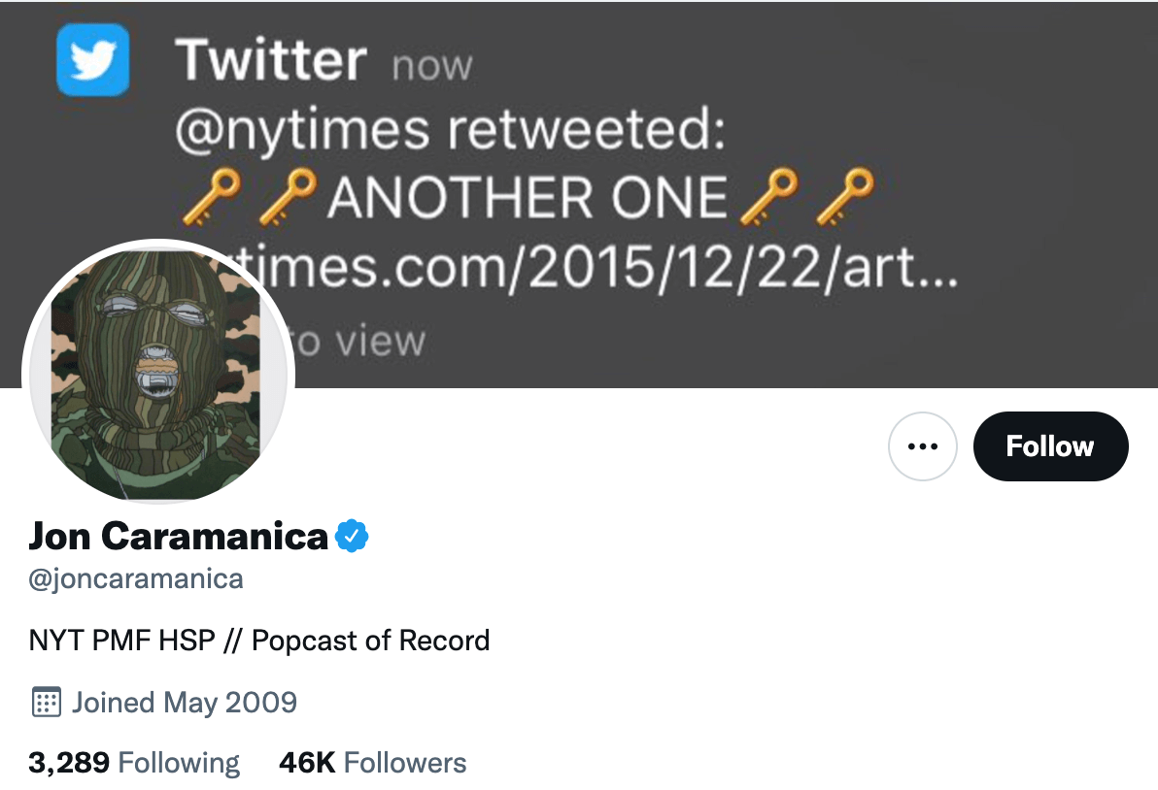Click the calendar icon beside Joined
This screenshot has width=1158, height=790.
(x=46, y=702)
